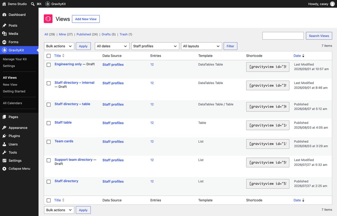Open Manage Your Kit in sidebar
Screen dimensions: 337x216
(15, 59)
